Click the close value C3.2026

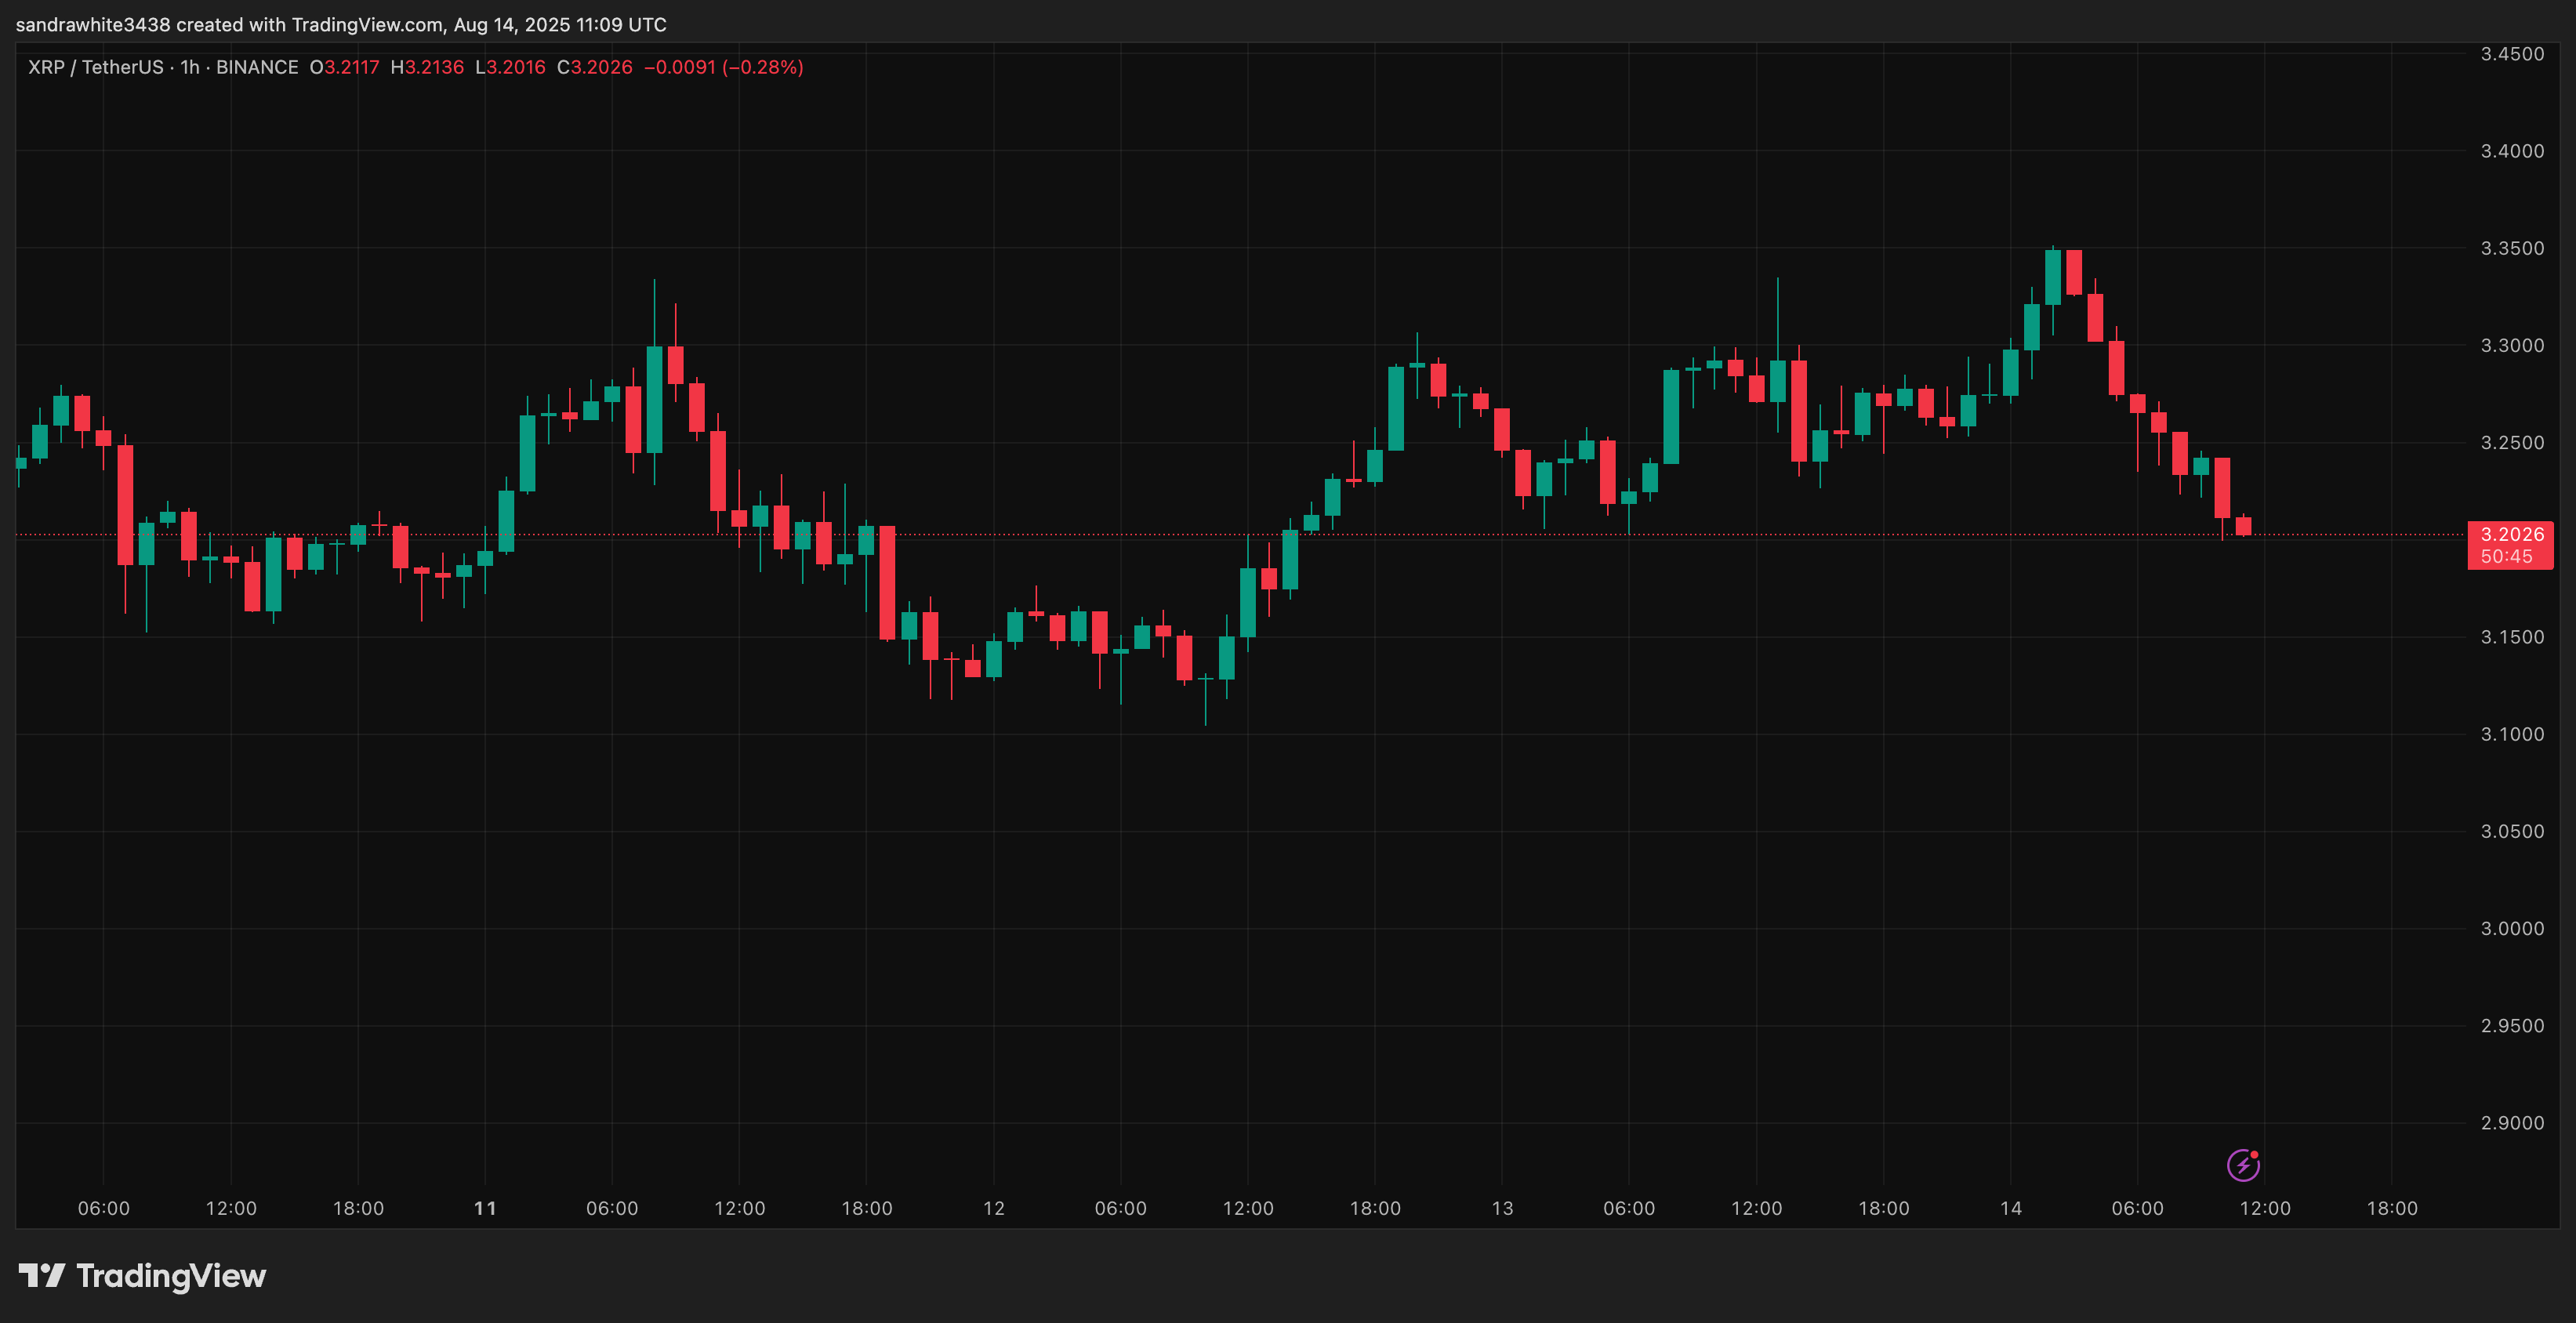(595, 67)
